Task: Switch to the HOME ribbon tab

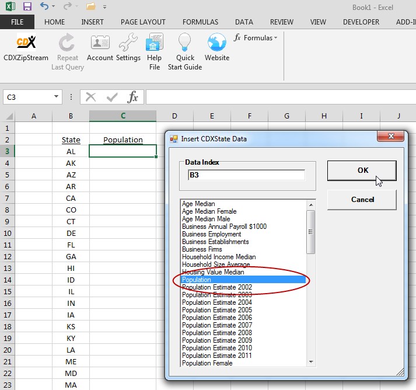Action: [54, 22]
